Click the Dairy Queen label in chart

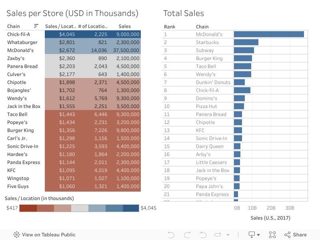(x=210, y=146)
